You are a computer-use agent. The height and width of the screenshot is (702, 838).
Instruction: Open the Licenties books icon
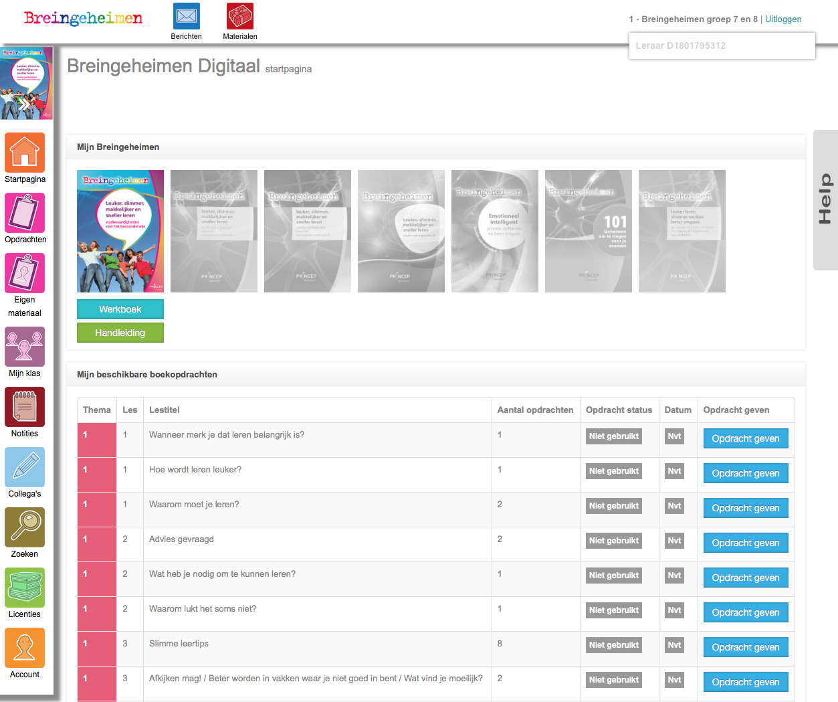(25, 588)
